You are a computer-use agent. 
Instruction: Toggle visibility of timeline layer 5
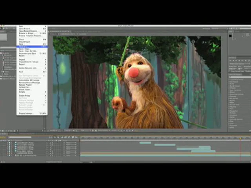click(9, 151)
